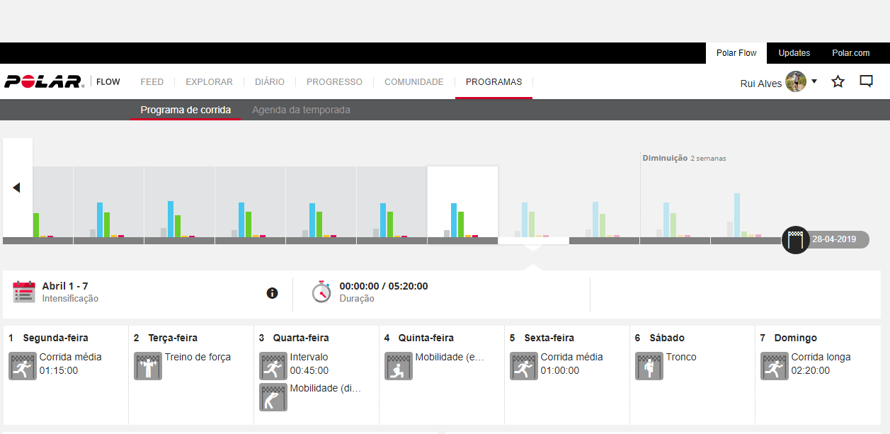
Task: Open the DIÁRIO menu item
Action: tap(270, 82)
